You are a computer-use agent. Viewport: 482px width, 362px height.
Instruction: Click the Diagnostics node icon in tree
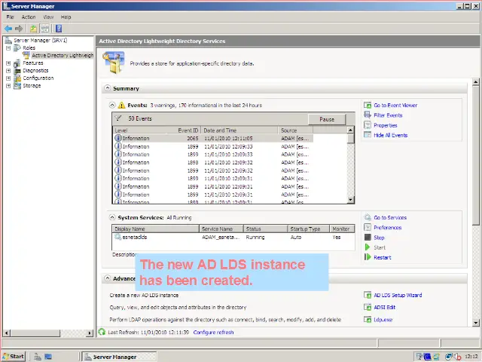(17, 70)
